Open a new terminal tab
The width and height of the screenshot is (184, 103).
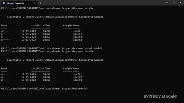coord(40,3)
